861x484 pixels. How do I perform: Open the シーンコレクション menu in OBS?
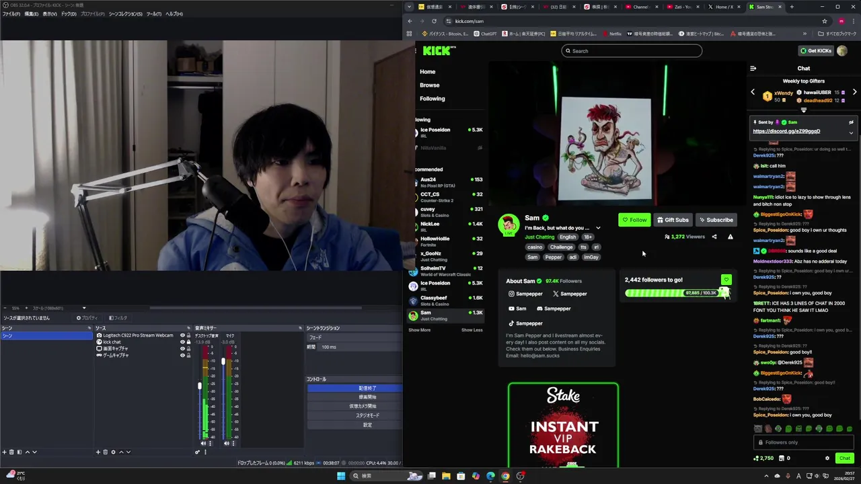[125, 13]
